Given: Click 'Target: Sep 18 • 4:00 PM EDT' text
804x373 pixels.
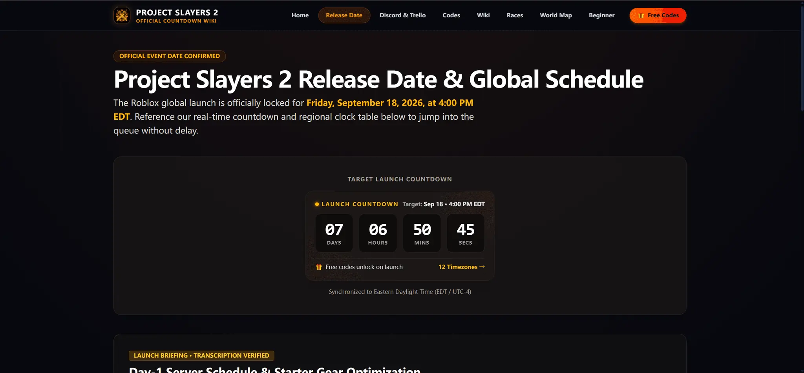Looking at the screenshot, I should point(444,204).
